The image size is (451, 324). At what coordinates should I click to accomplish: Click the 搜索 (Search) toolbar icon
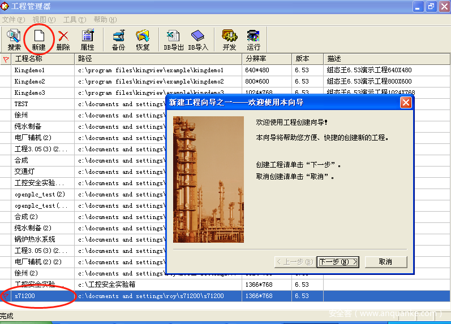[x=14, y=40]
